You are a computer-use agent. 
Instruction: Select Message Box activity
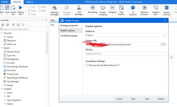[11, 59]
